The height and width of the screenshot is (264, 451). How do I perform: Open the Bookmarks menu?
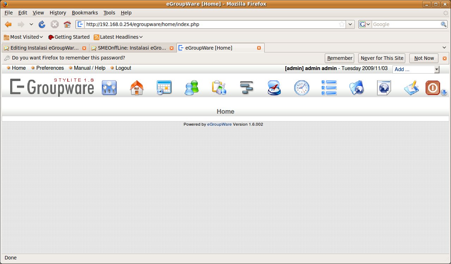85,13
